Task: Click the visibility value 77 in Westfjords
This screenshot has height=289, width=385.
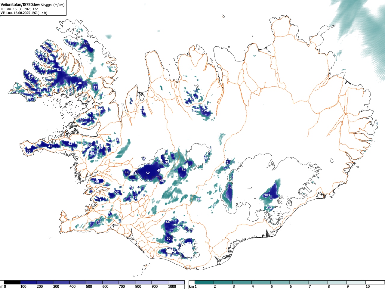Action: pyautogui.click(x=32, y=99)
